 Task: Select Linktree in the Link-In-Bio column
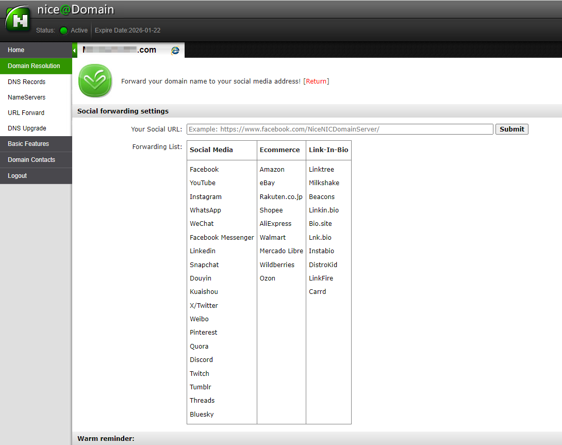[x=321, y=169]
